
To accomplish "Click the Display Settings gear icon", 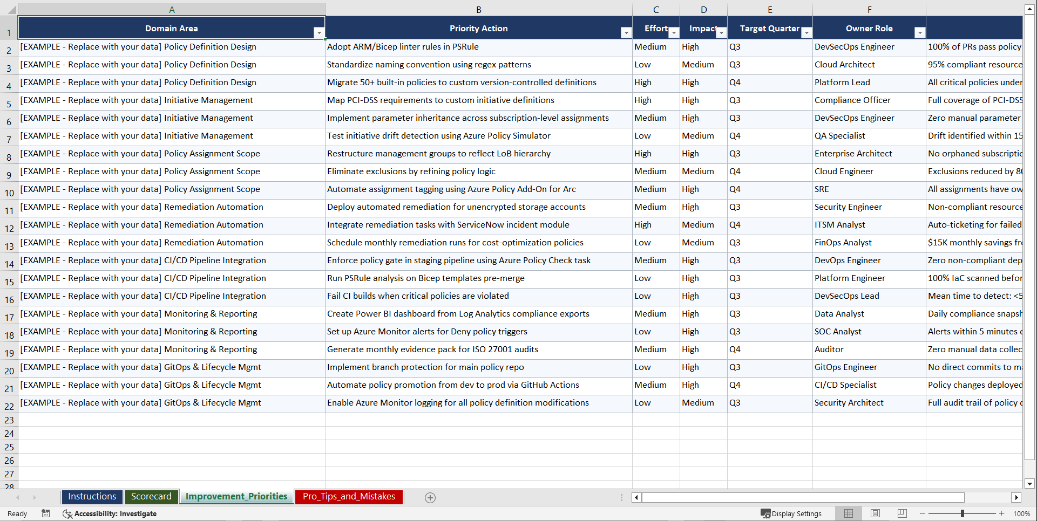I will pos(765,513).
